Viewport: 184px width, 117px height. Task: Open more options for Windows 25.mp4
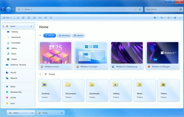(x=69, y=66)
